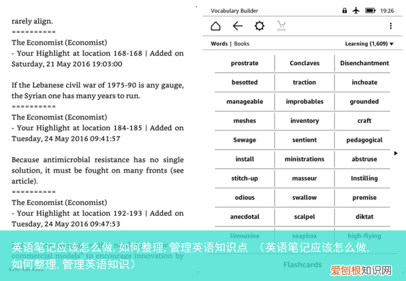406x281 pixels.
Task: Go to next page of words arrow
Action: (x=396, y=153)
